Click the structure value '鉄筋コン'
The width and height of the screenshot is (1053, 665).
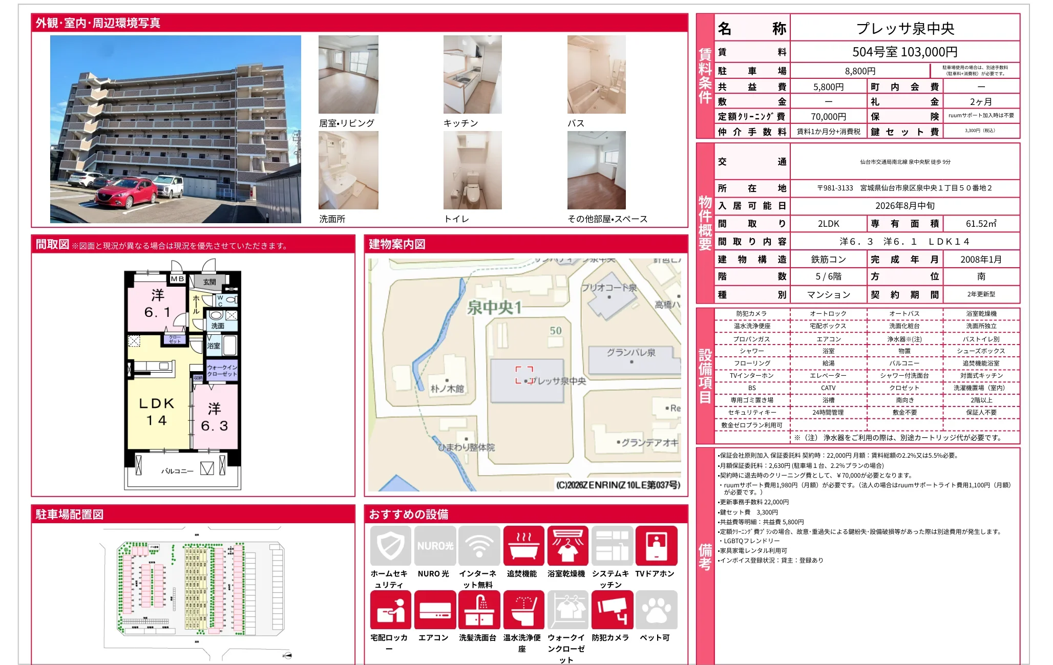[829, 260]
